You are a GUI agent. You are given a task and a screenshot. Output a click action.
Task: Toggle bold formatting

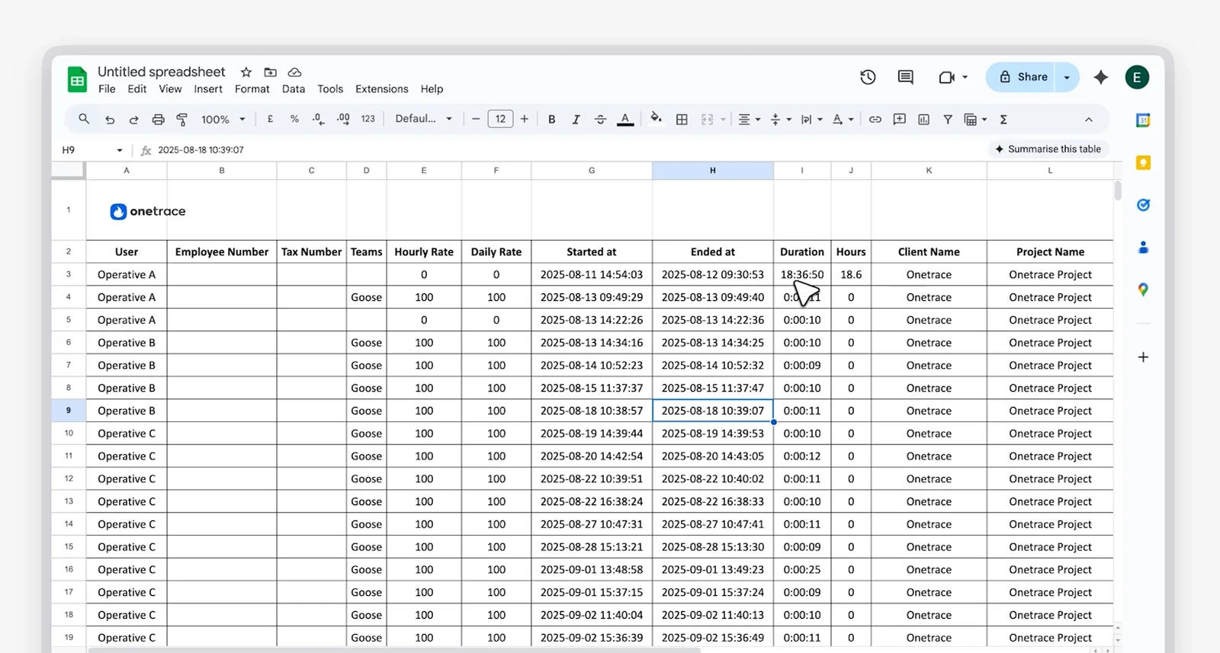point(551,120)
